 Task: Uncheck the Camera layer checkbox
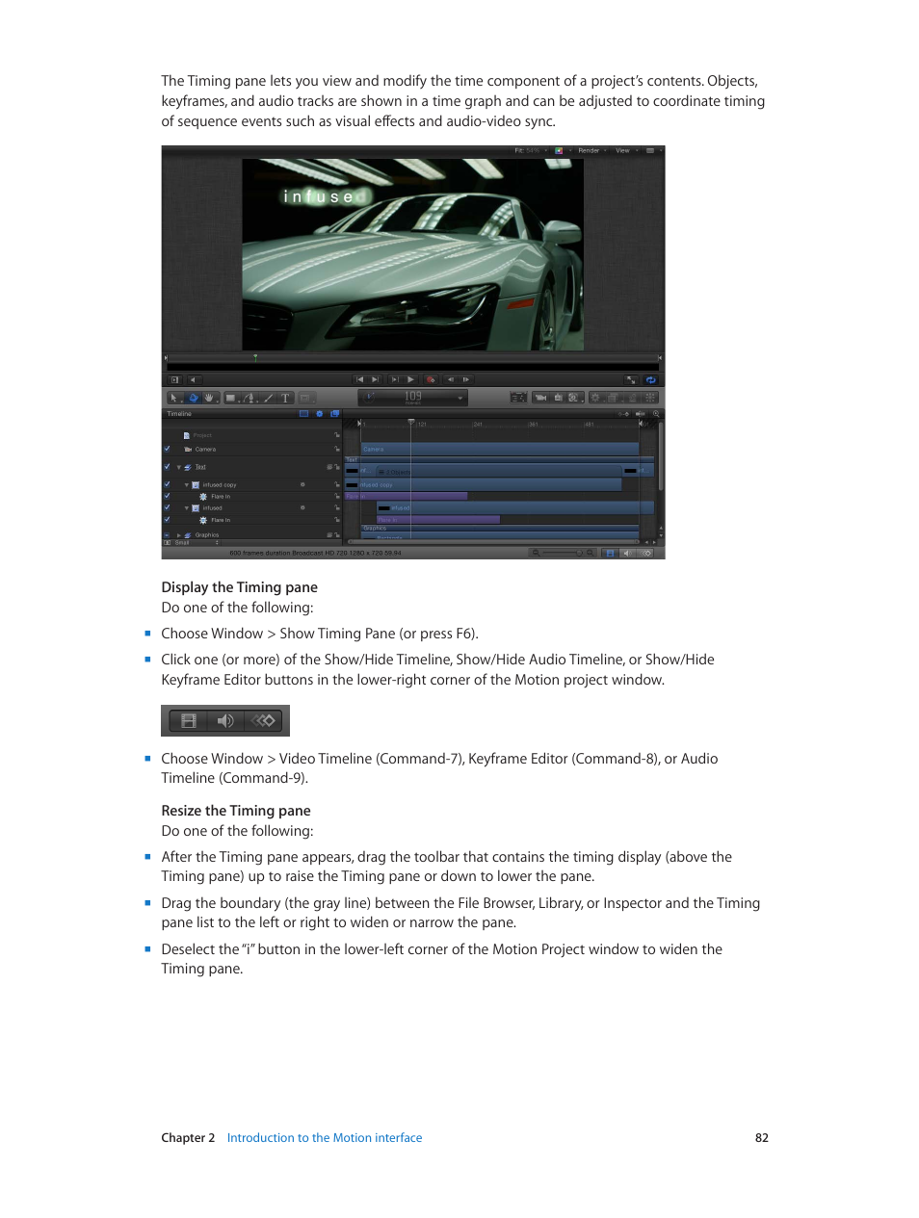pyautogui.click(x=167, y=449)
